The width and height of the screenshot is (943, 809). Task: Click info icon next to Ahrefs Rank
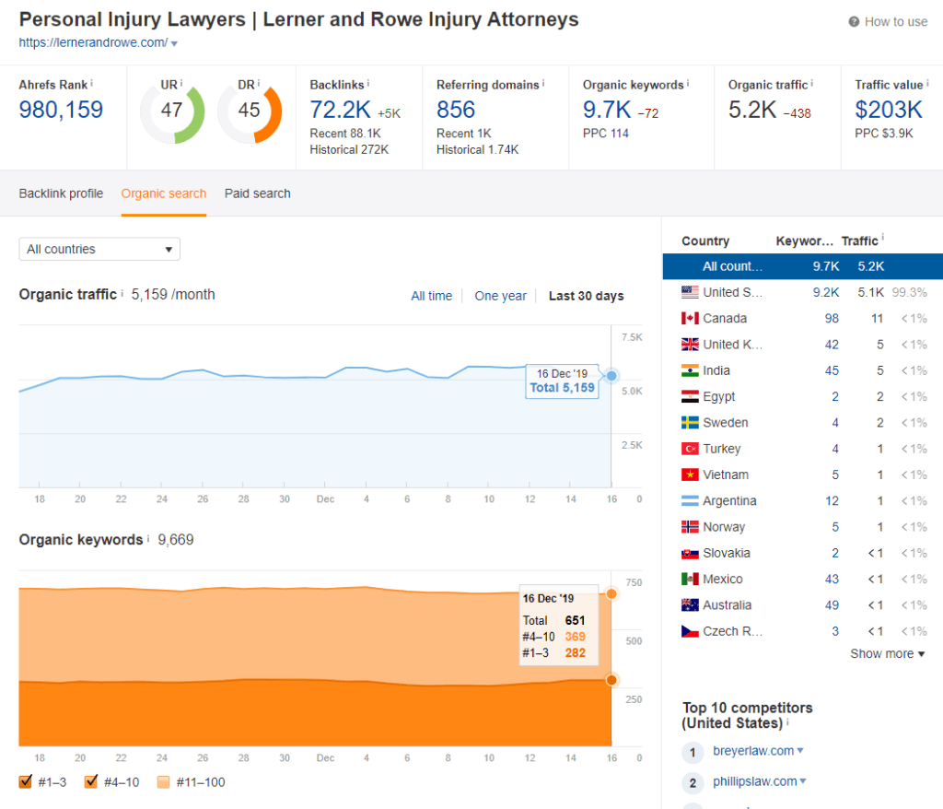click(91, 84)
